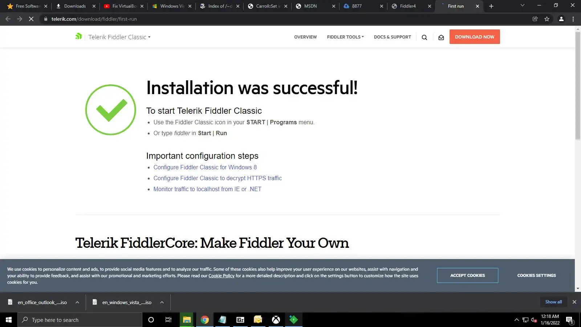Open the Xbox app on taskbar
The height and width of the screenshot is (327, 581).
pos(276,320)
